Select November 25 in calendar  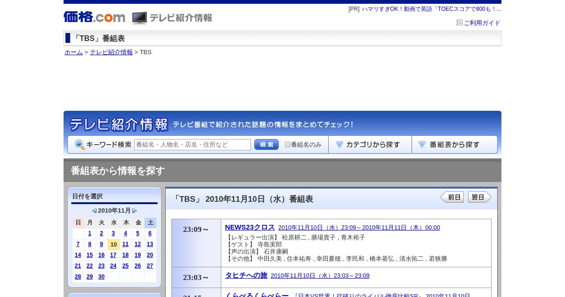125,266
